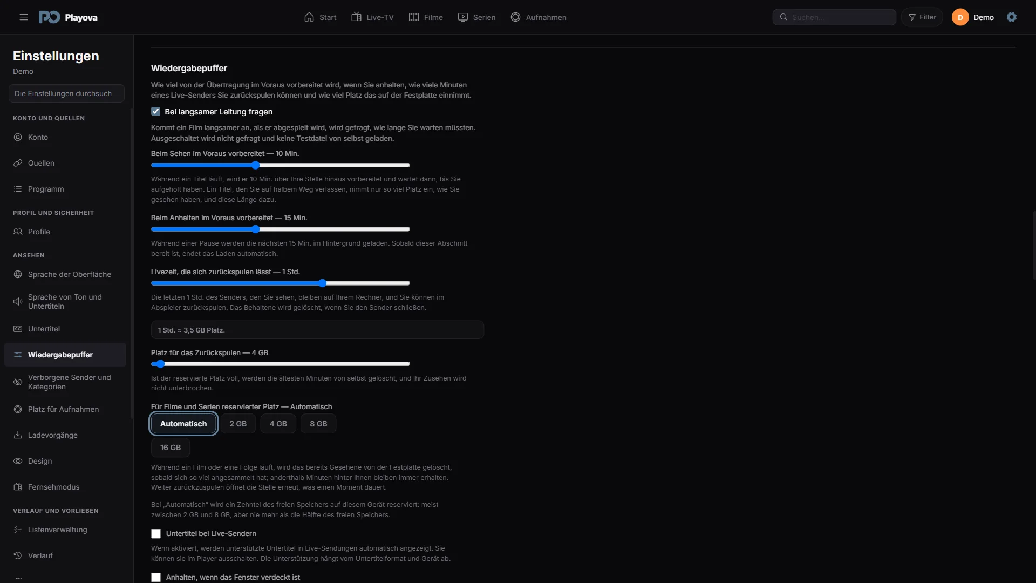Choose the 16 GB reserved space option

[171, 448]
